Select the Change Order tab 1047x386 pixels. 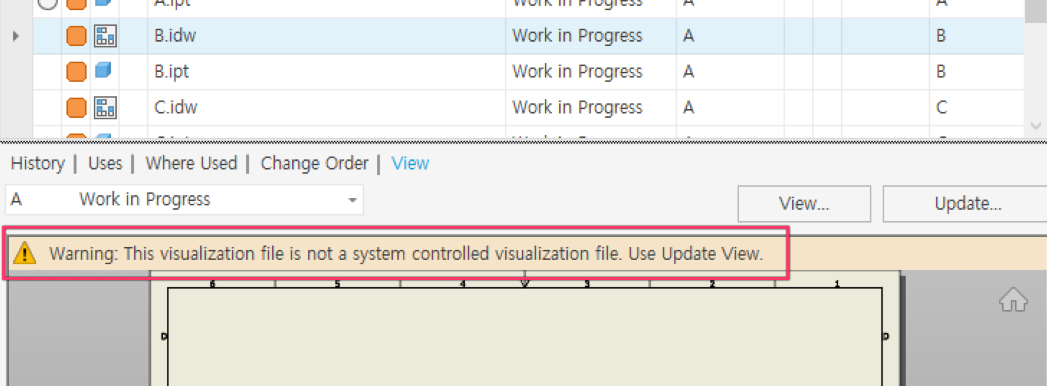pyautogui.click(x=314, y=164)
